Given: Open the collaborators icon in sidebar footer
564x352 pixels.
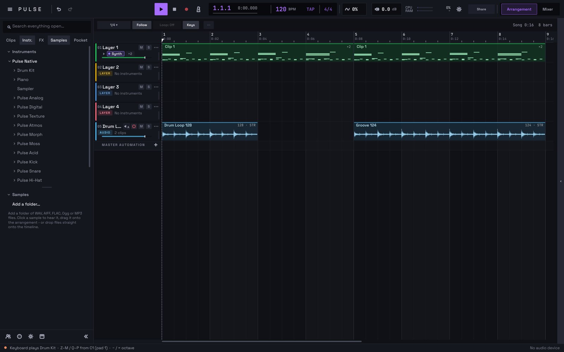Looking at the screenshot, I should coord(8,337).
